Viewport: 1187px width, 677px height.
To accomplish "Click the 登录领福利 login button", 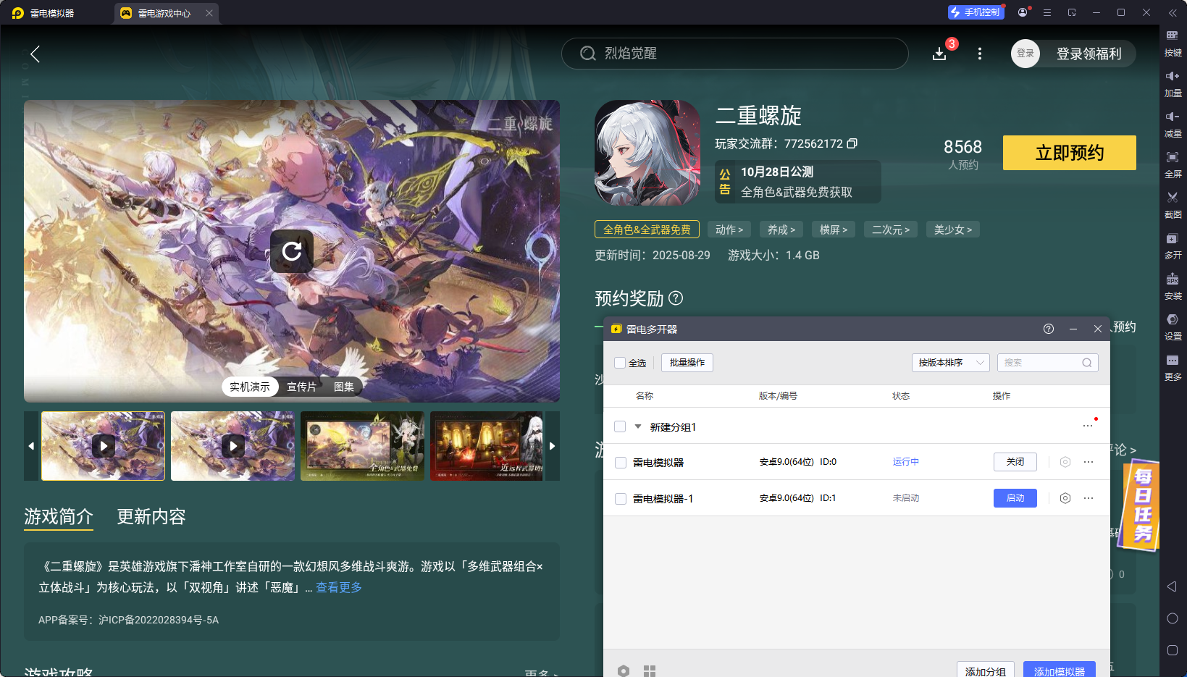I will coord(1089,54).
